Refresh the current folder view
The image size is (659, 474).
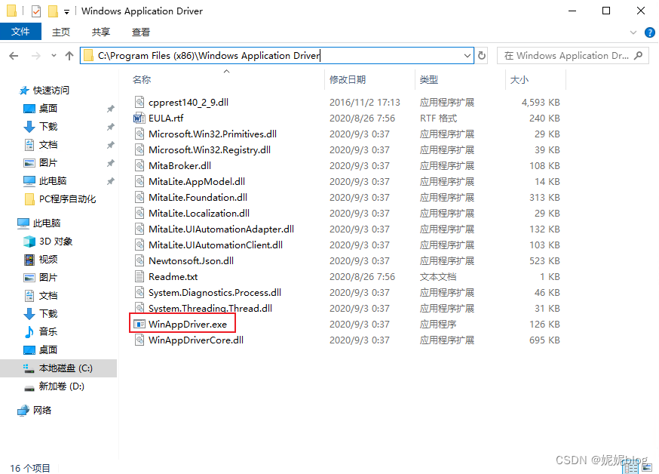tap(483, 56)
